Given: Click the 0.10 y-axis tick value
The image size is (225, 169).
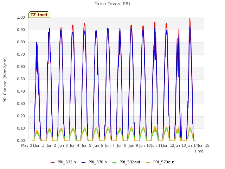Looking at the screenshot, I should click(21, 128).
